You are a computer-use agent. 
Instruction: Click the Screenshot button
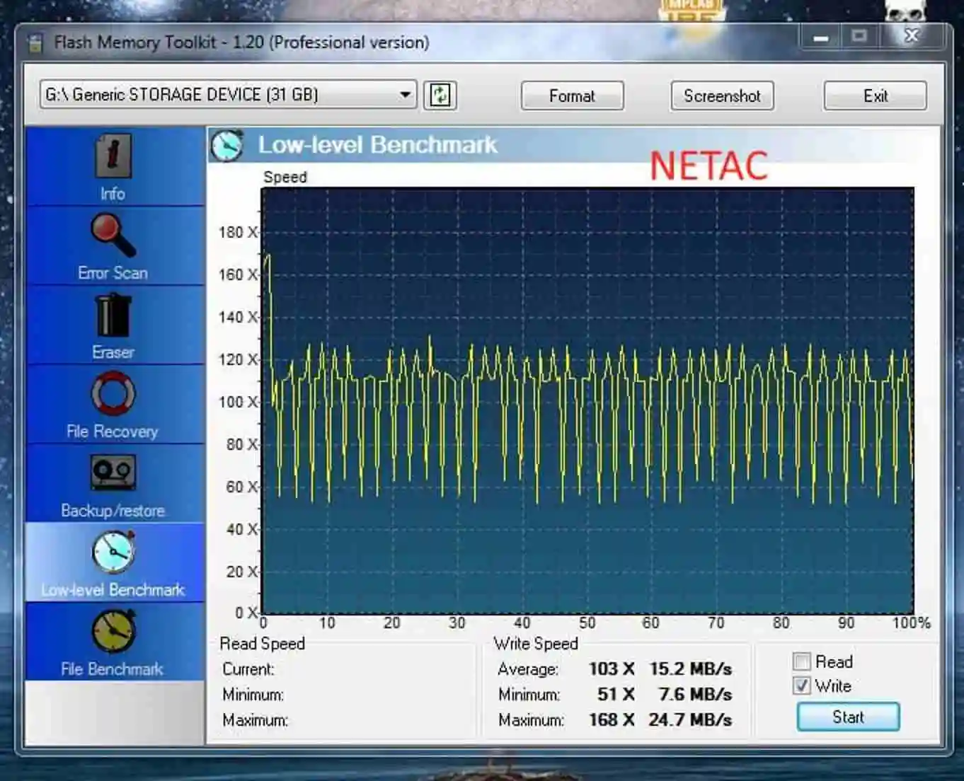pos(722,96)
